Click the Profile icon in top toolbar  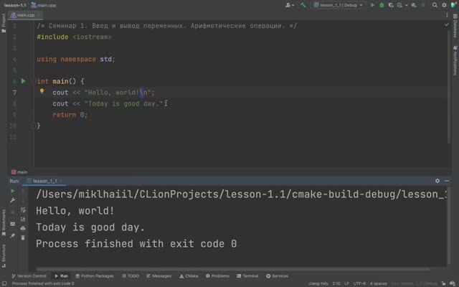click(x=400, y=5)
